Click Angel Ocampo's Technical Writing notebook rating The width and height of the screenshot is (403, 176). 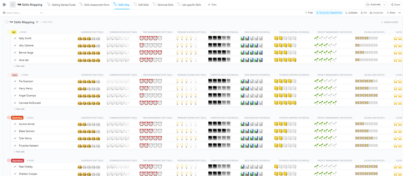coord(285,96)
